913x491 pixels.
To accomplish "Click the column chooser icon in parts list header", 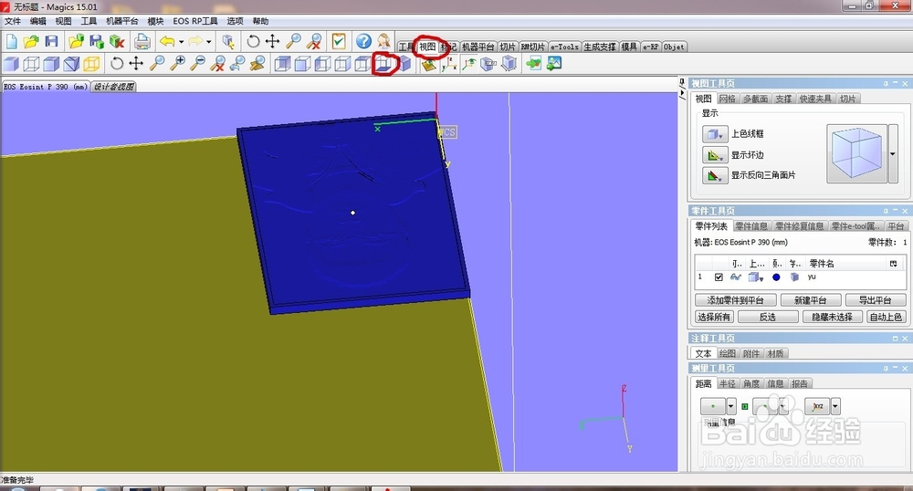I will (894, 264).
